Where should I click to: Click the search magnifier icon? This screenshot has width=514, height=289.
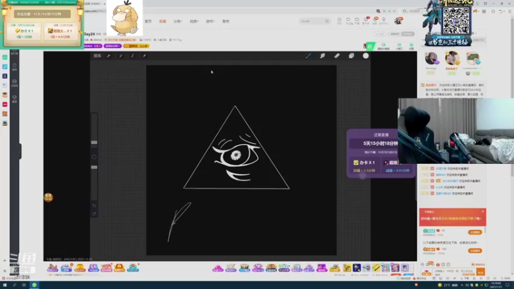coord(327,21)
